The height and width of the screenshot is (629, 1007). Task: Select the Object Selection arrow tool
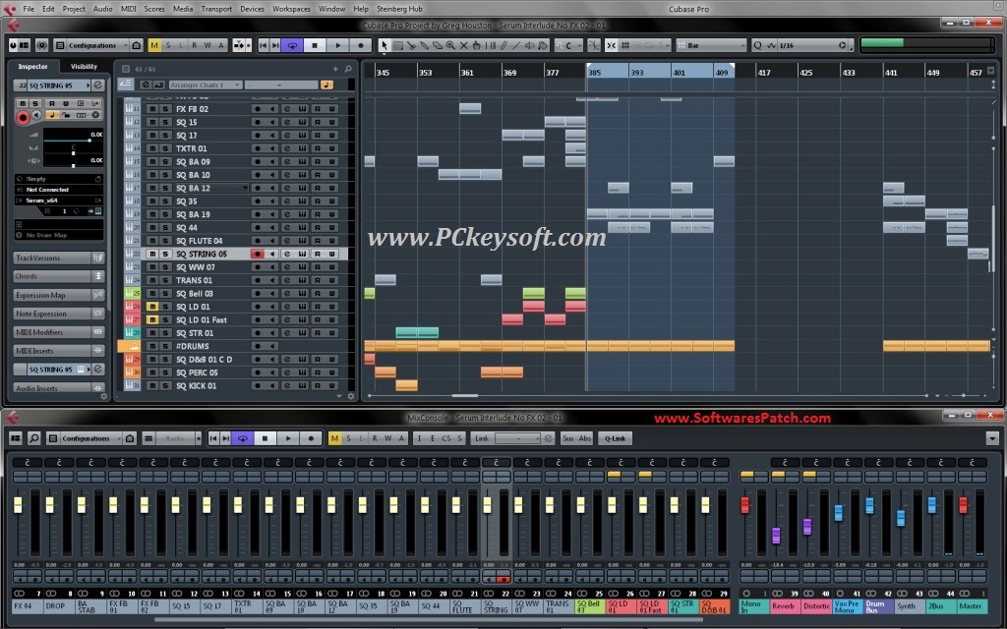385,45
